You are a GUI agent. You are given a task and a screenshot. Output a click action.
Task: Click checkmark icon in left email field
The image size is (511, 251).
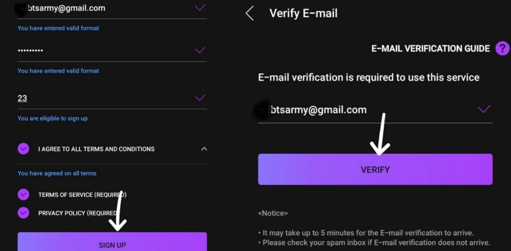point(200,7)
